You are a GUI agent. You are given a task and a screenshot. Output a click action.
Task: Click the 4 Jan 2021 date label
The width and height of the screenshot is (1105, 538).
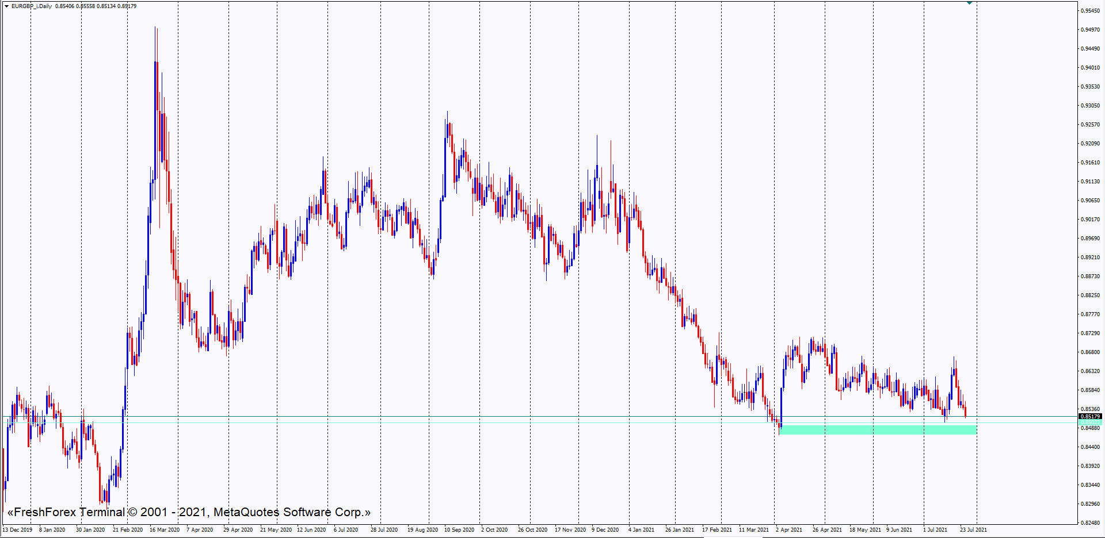point(641,530)
